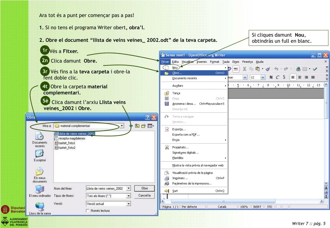Align text right in Writer

[x=306, y=77]
